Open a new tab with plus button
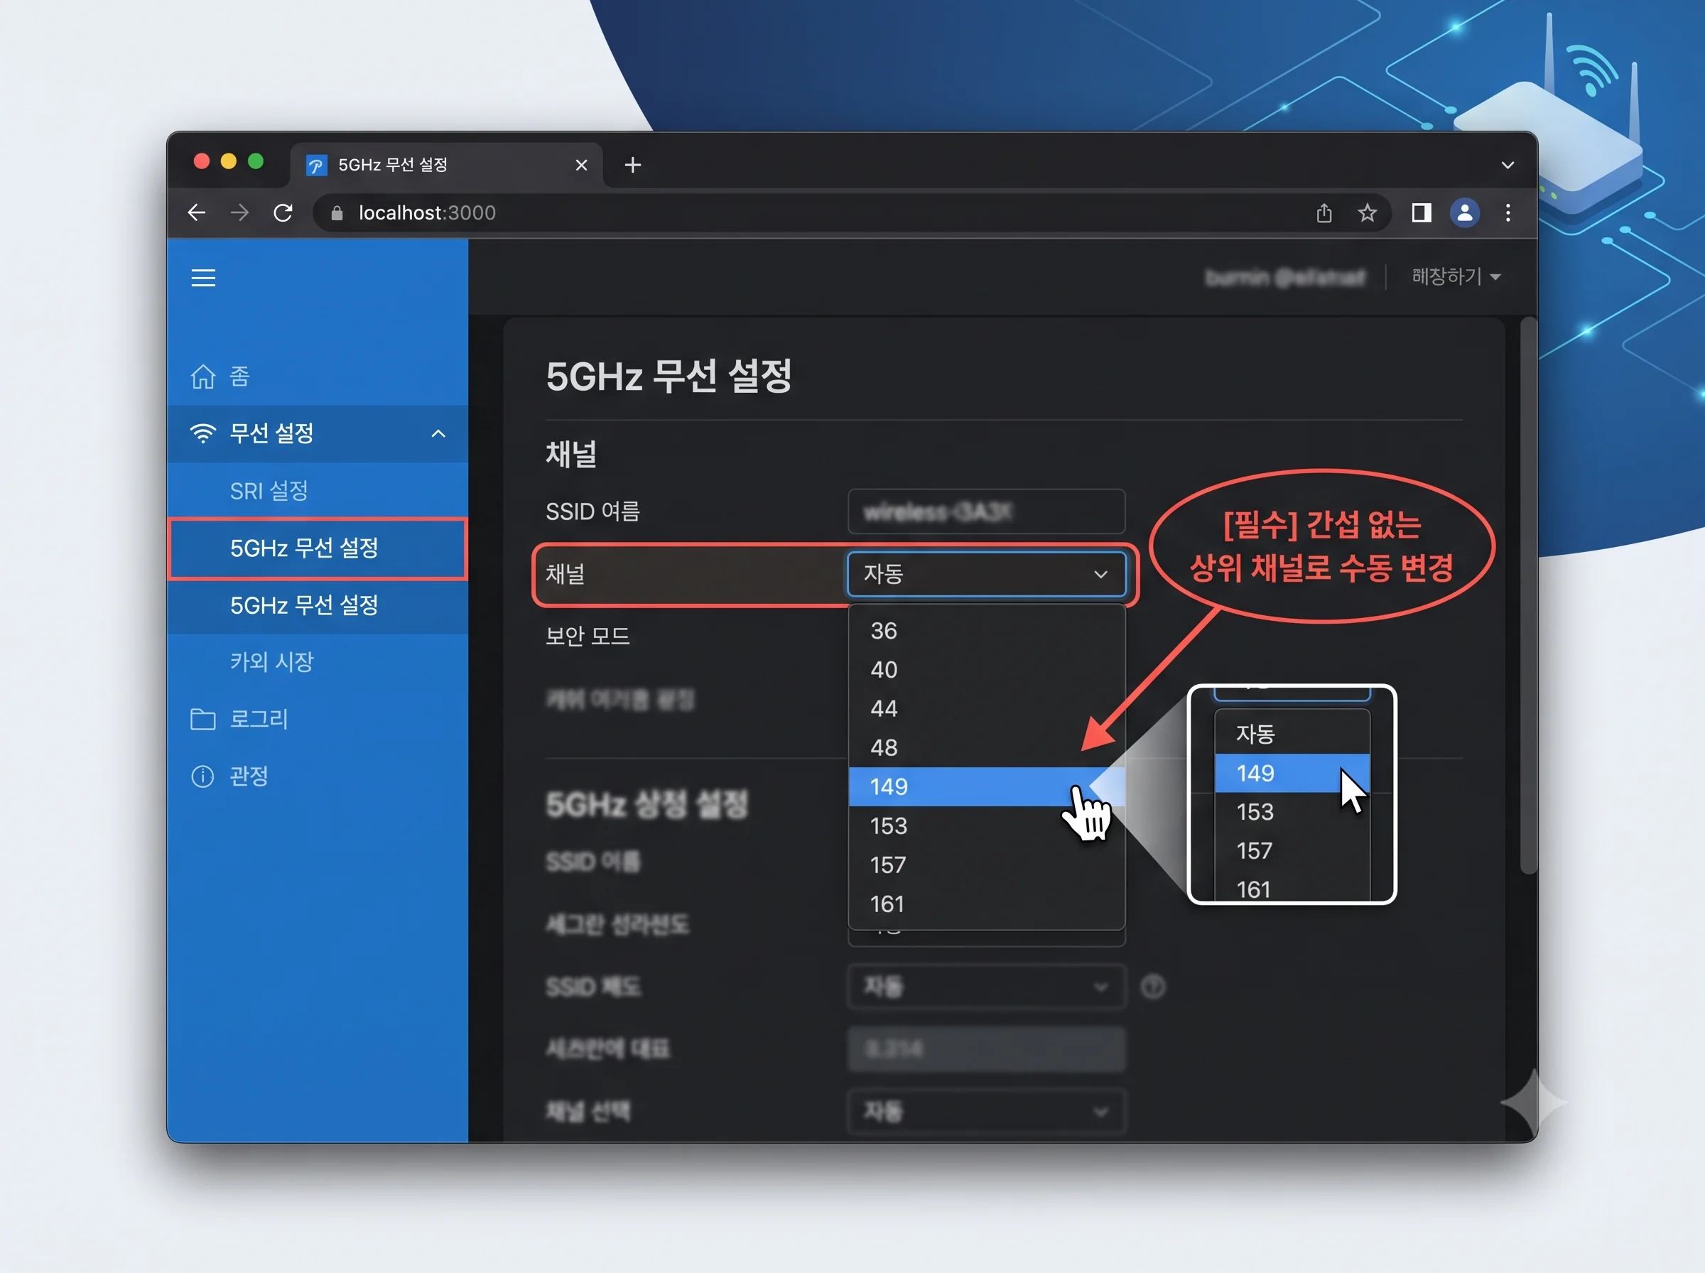The width and height of the screenshot is (1705, 1273). 632,165
